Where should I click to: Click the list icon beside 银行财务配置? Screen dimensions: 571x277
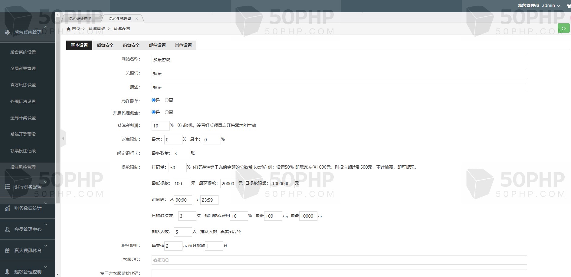(x=7, y=187)
